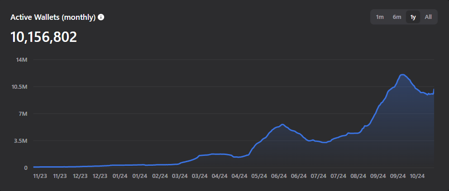The image size is (449, 191).
Task: Select the 1y time range
Action: [x=413, y=17]
